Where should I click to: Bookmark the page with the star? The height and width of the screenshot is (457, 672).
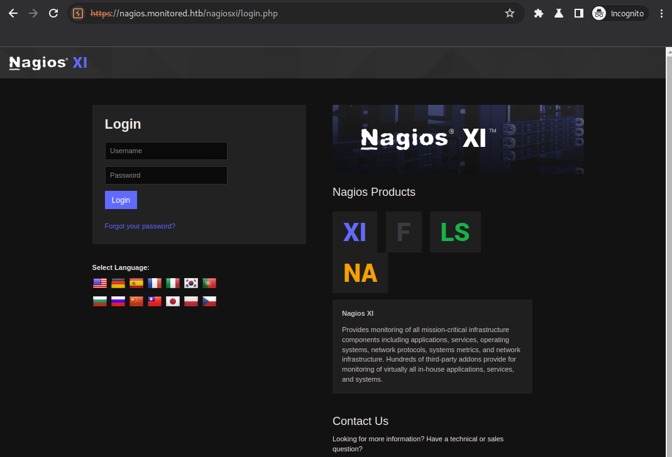pos(510,13)
